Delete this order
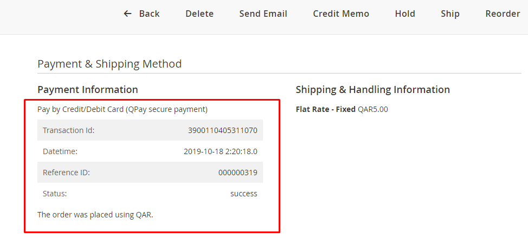528x252 pixels. coord(199,14)
